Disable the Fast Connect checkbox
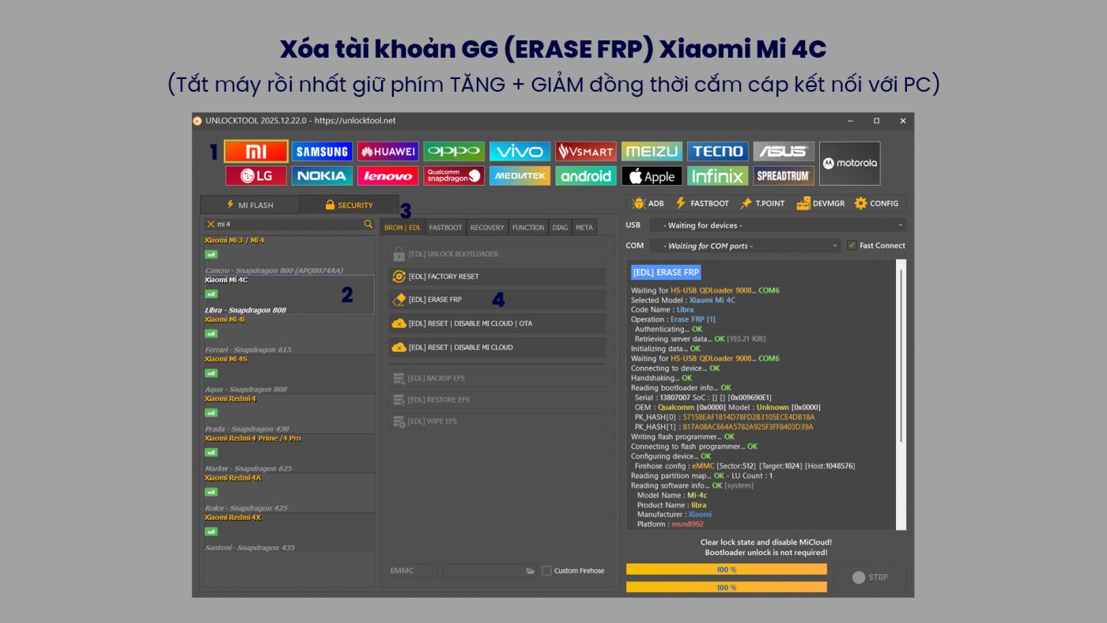Screen dimensions: 1107x623 coord(852,245)
